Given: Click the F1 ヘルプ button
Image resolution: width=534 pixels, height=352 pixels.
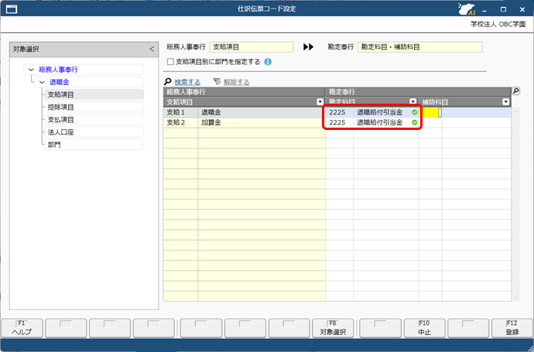Looking at the screenshot, I should 22,328.
